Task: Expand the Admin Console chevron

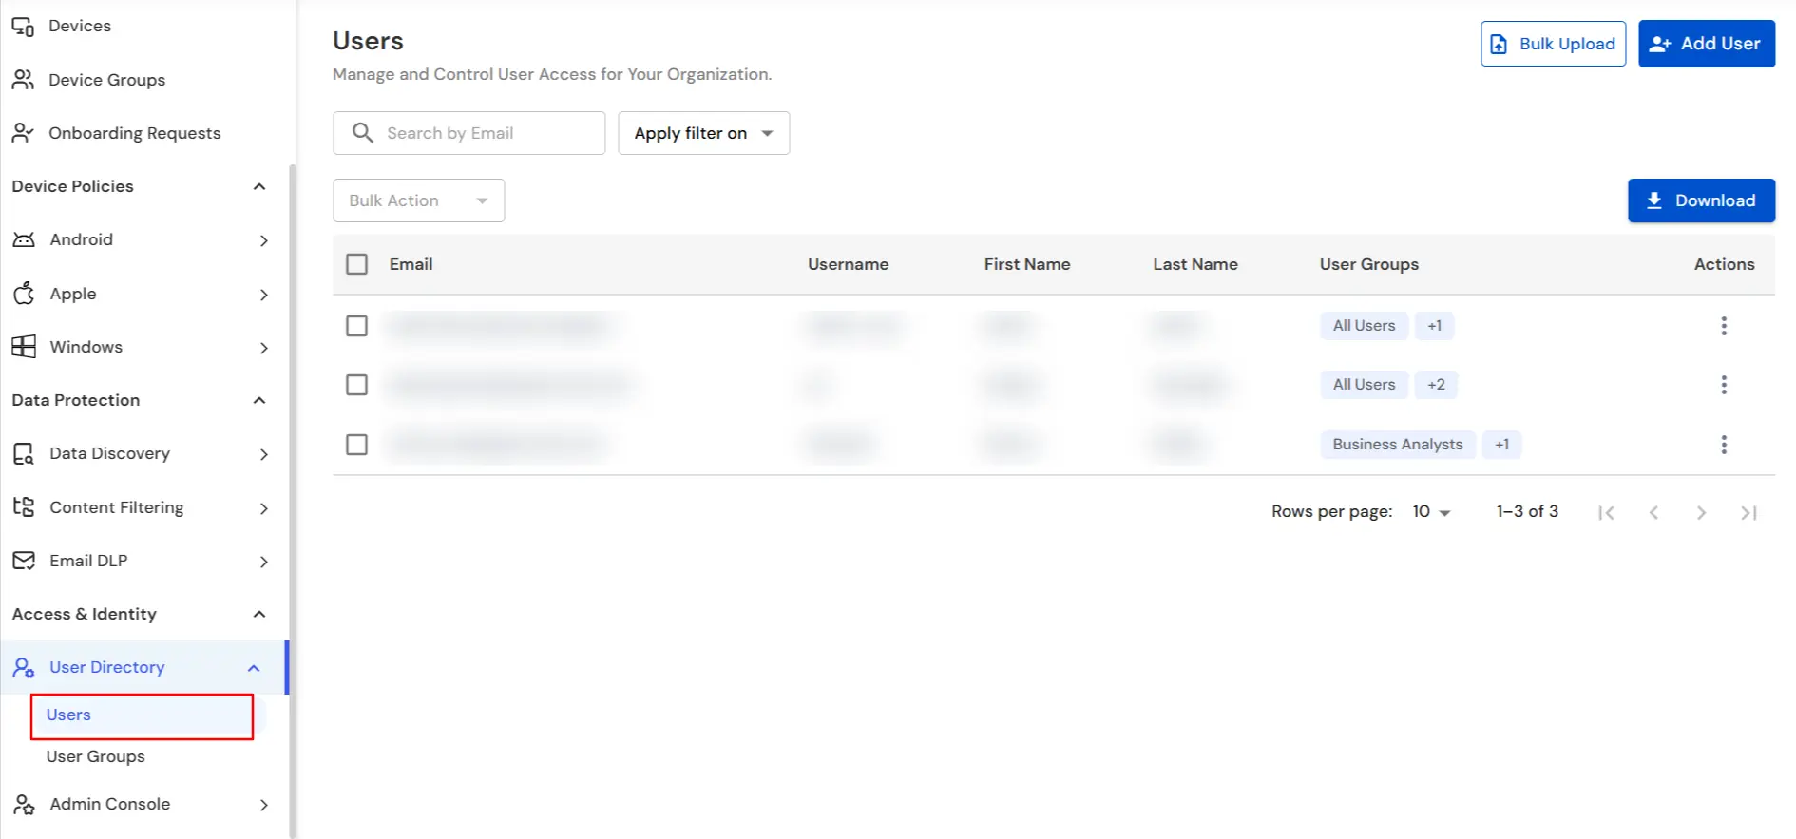Action: (x=264, y=805)
